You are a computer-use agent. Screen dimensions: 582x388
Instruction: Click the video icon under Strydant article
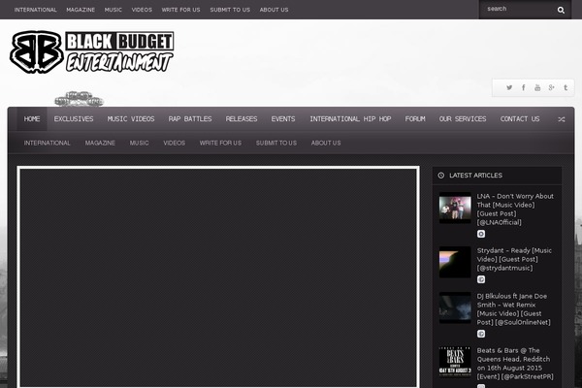481,279
